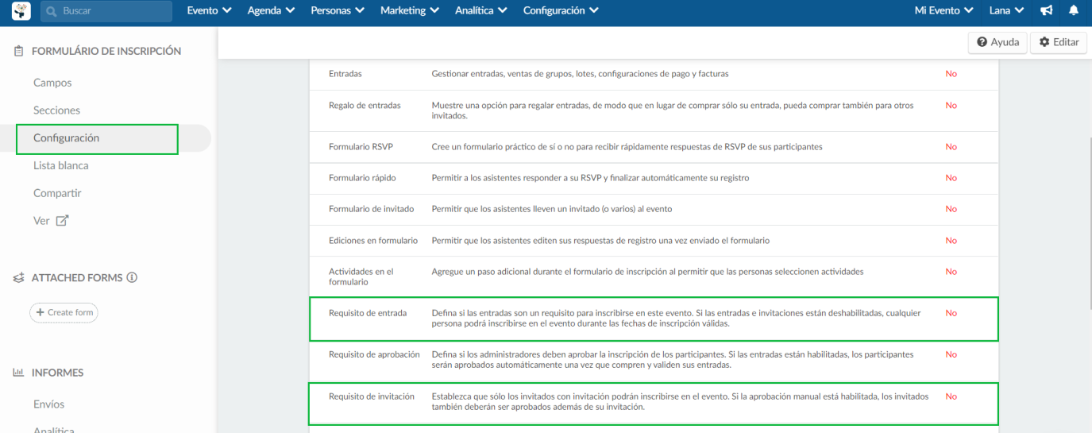Click the Regalo de entradas row label

coord(365,106)
